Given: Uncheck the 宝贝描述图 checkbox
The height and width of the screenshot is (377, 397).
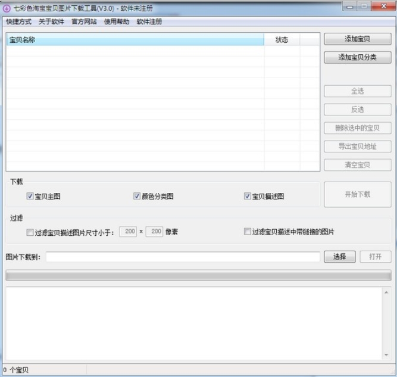Looking at the screenshot, I should 248,196.
